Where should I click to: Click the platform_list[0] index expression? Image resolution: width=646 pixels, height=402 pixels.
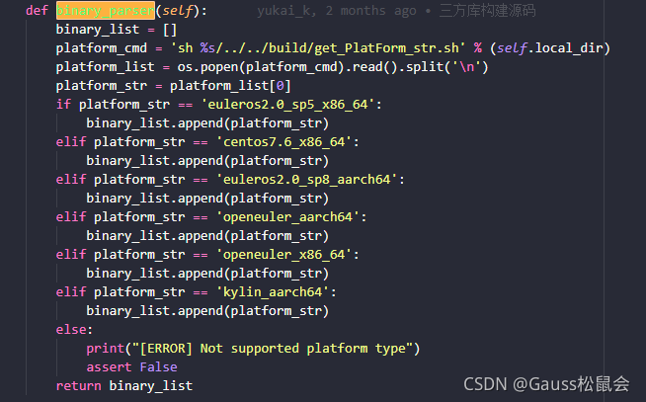[231, 86]
